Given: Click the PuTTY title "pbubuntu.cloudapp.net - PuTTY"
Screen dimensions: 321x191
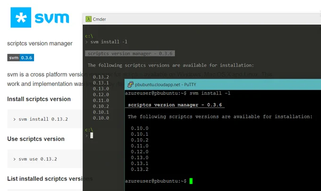Looking at the screenshot, I should 165,84.
